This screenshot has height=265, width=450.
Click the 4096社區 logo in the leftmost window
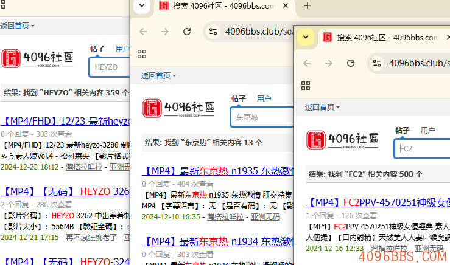[38, 59]
